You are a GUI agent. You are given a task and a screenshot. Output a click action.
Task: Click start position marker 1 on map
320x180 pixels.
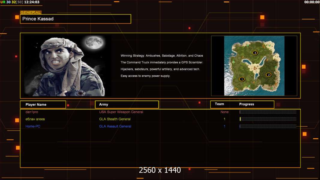(242, 79)
